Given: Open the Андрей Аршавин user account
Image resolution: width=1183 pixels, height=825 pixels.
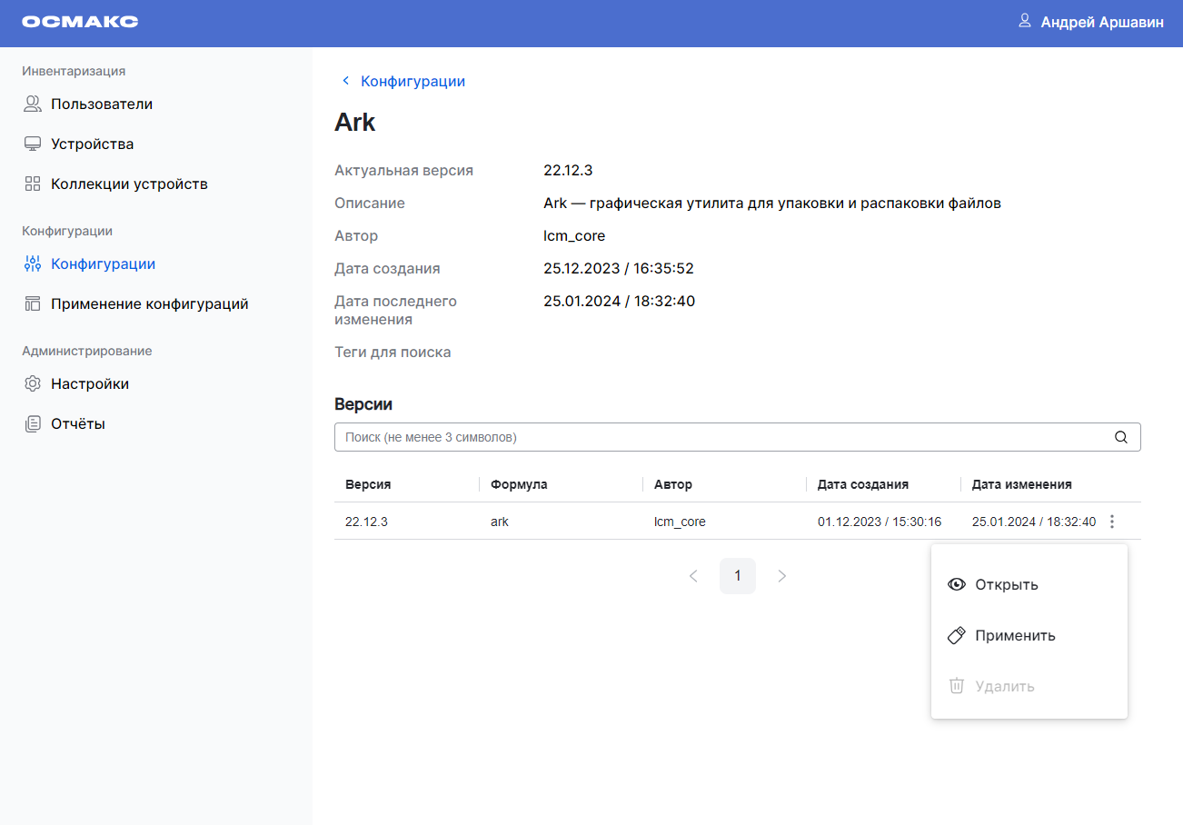Looking at the screenshot, I should (x=1101, y=22).
